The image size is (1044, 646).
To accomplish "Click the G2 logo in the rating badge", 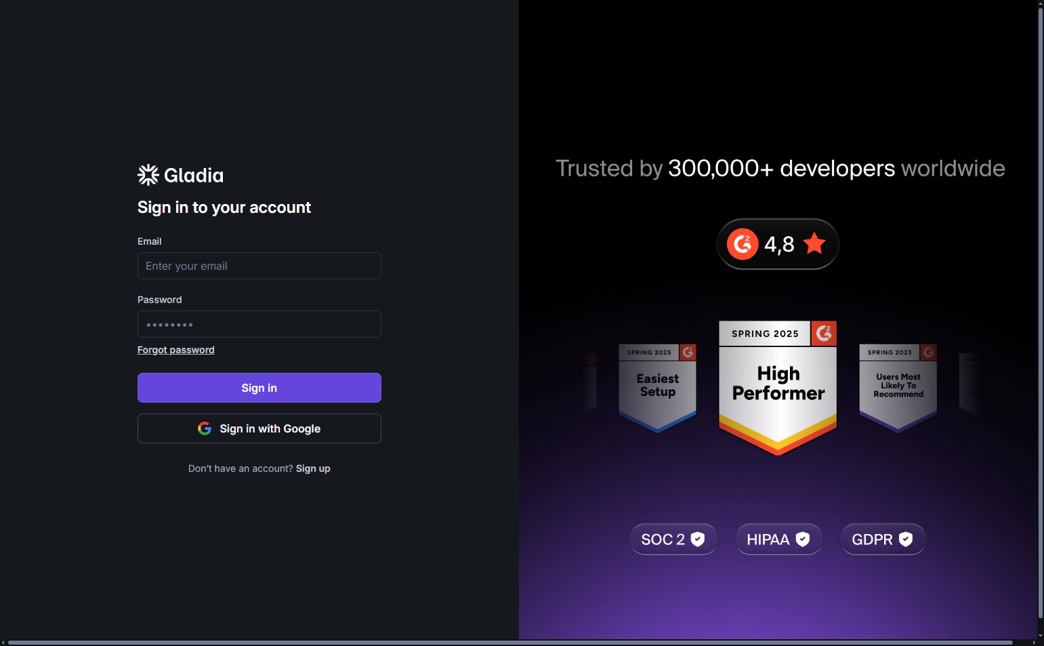I will click(743, 244).
